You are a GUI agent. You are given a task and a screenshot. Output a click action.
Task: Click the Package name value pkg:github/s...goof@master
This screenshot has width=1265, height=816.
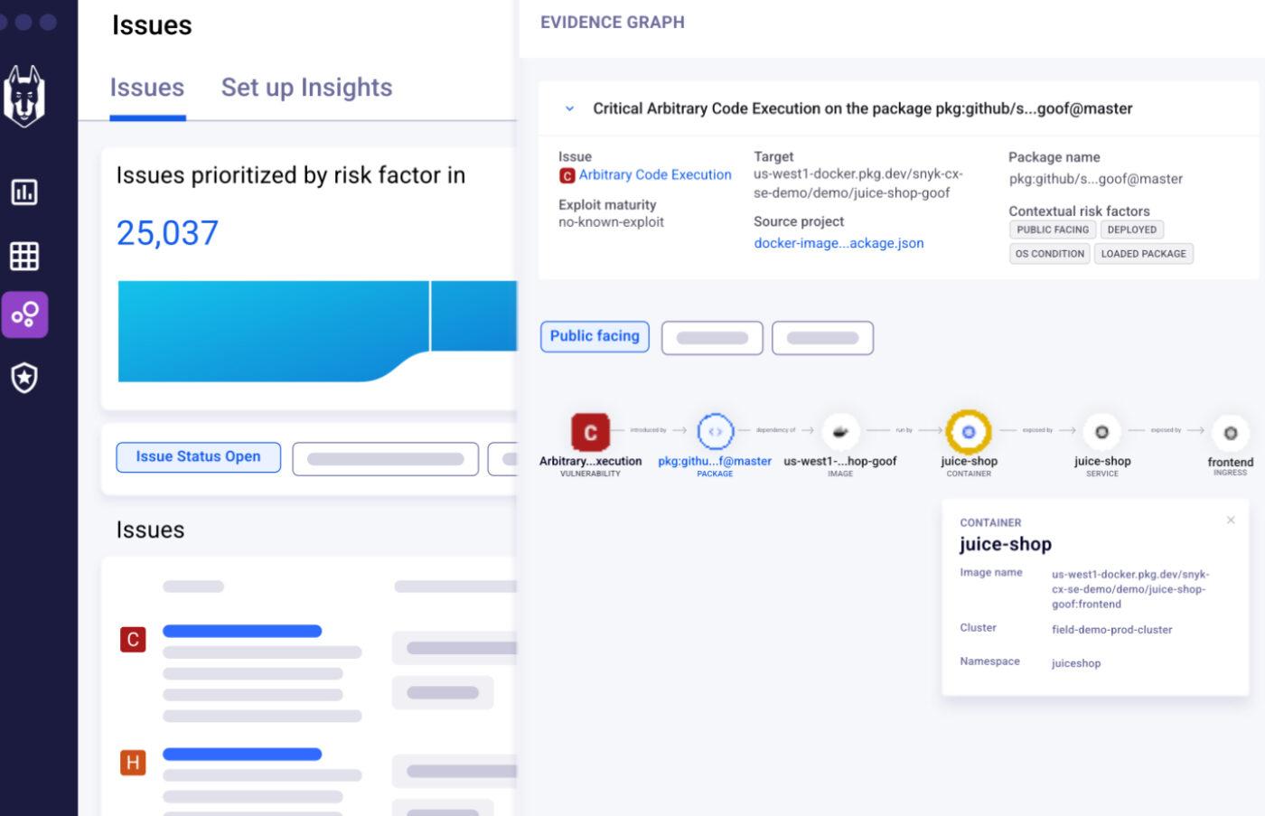tap(1095, 179)
